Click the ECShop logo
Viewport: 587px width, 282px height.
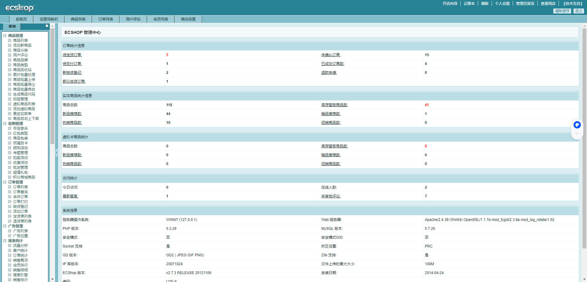[x=20, y=8]
